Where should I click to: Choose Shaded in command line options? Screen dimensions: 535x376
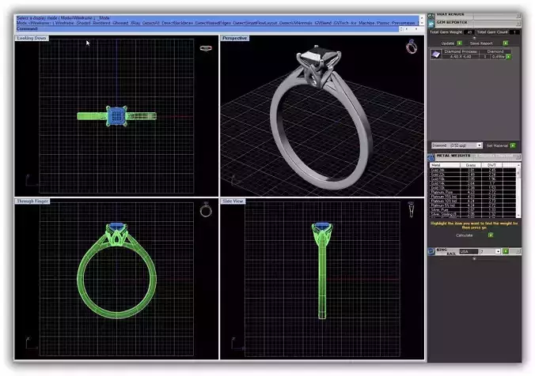point(83,23)
